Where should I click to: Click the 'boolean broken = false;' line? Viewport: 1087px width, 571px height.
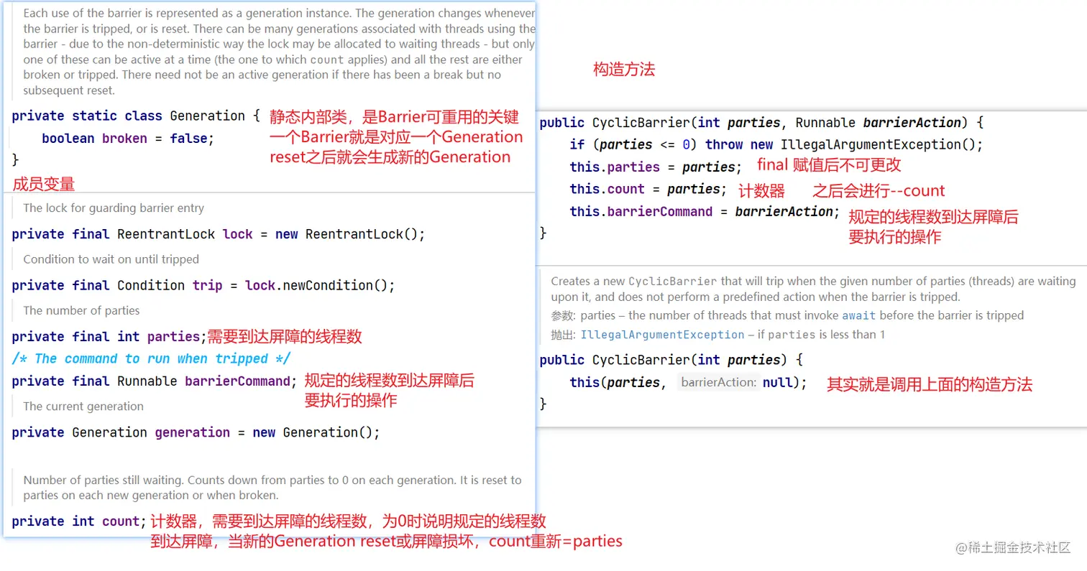(x=128, y=138)
